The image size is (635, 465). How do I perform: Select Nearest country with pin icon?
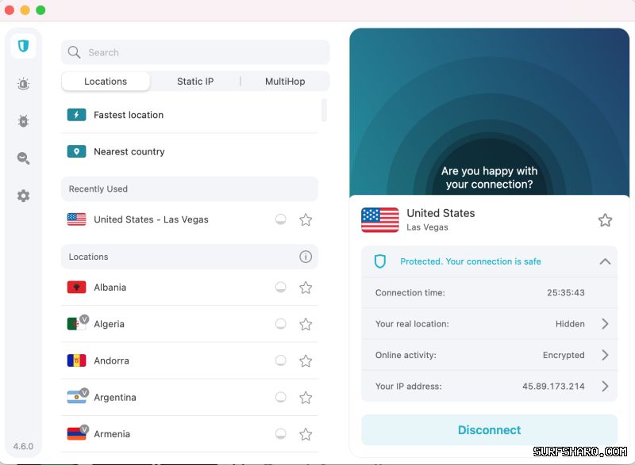pos(117,151)
